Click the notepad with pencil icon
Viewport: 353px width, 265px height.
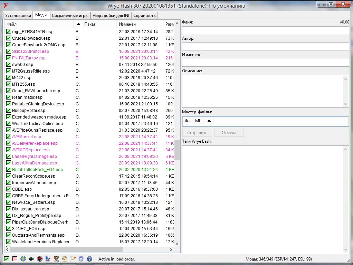click(x=73, y=259)
